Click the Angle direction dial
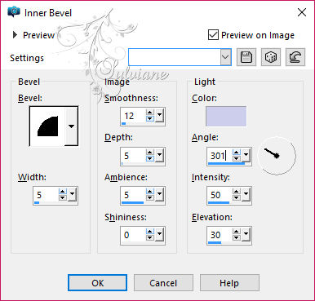 [x=277, y=156]
